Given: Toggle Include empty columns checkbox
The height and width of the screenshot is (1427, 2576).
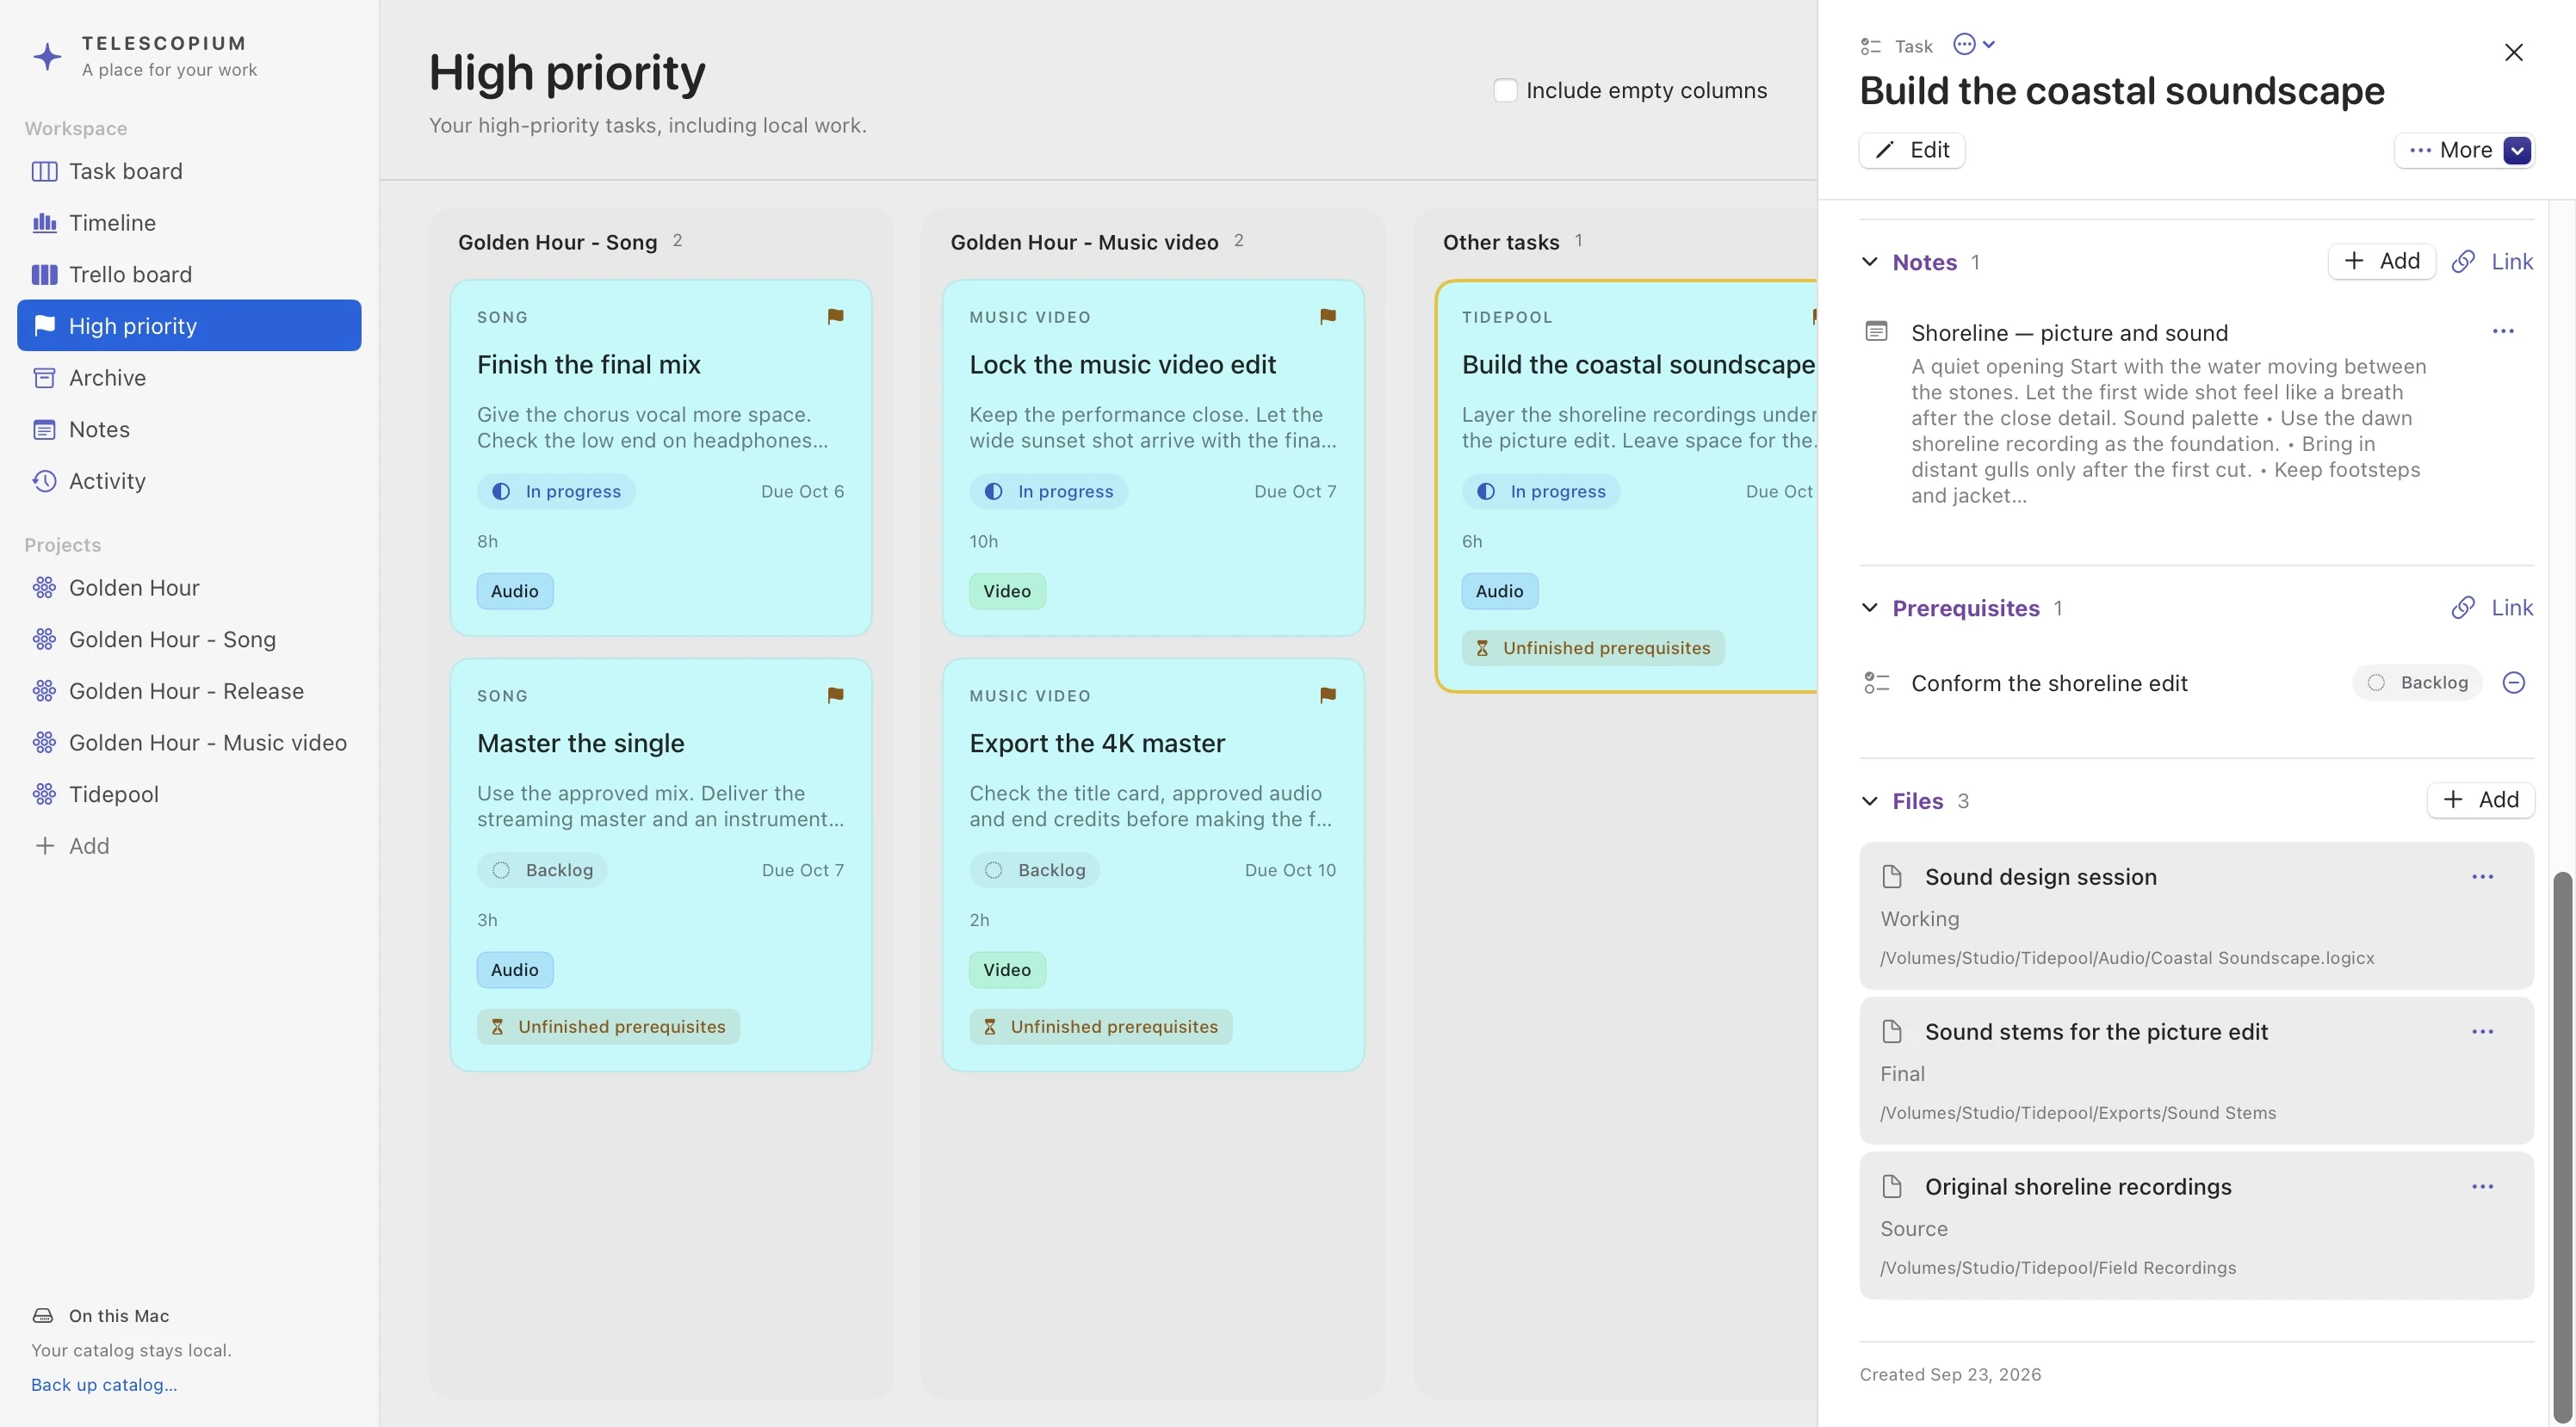Looking at the screenshot, I should point(1504,90).
